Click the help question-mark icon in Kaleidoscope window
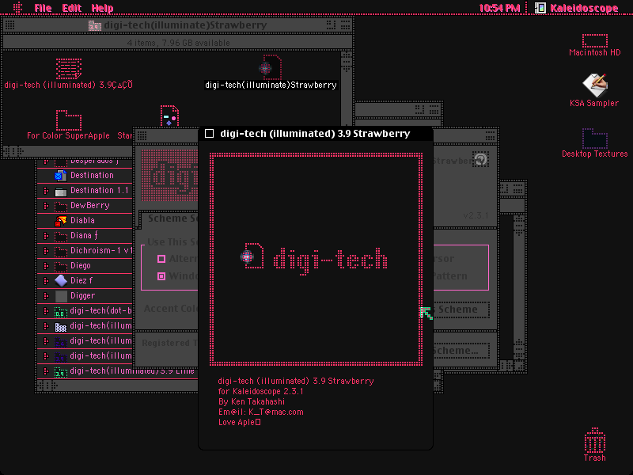Viewport: 633px width, 475px height. [480, 159]
